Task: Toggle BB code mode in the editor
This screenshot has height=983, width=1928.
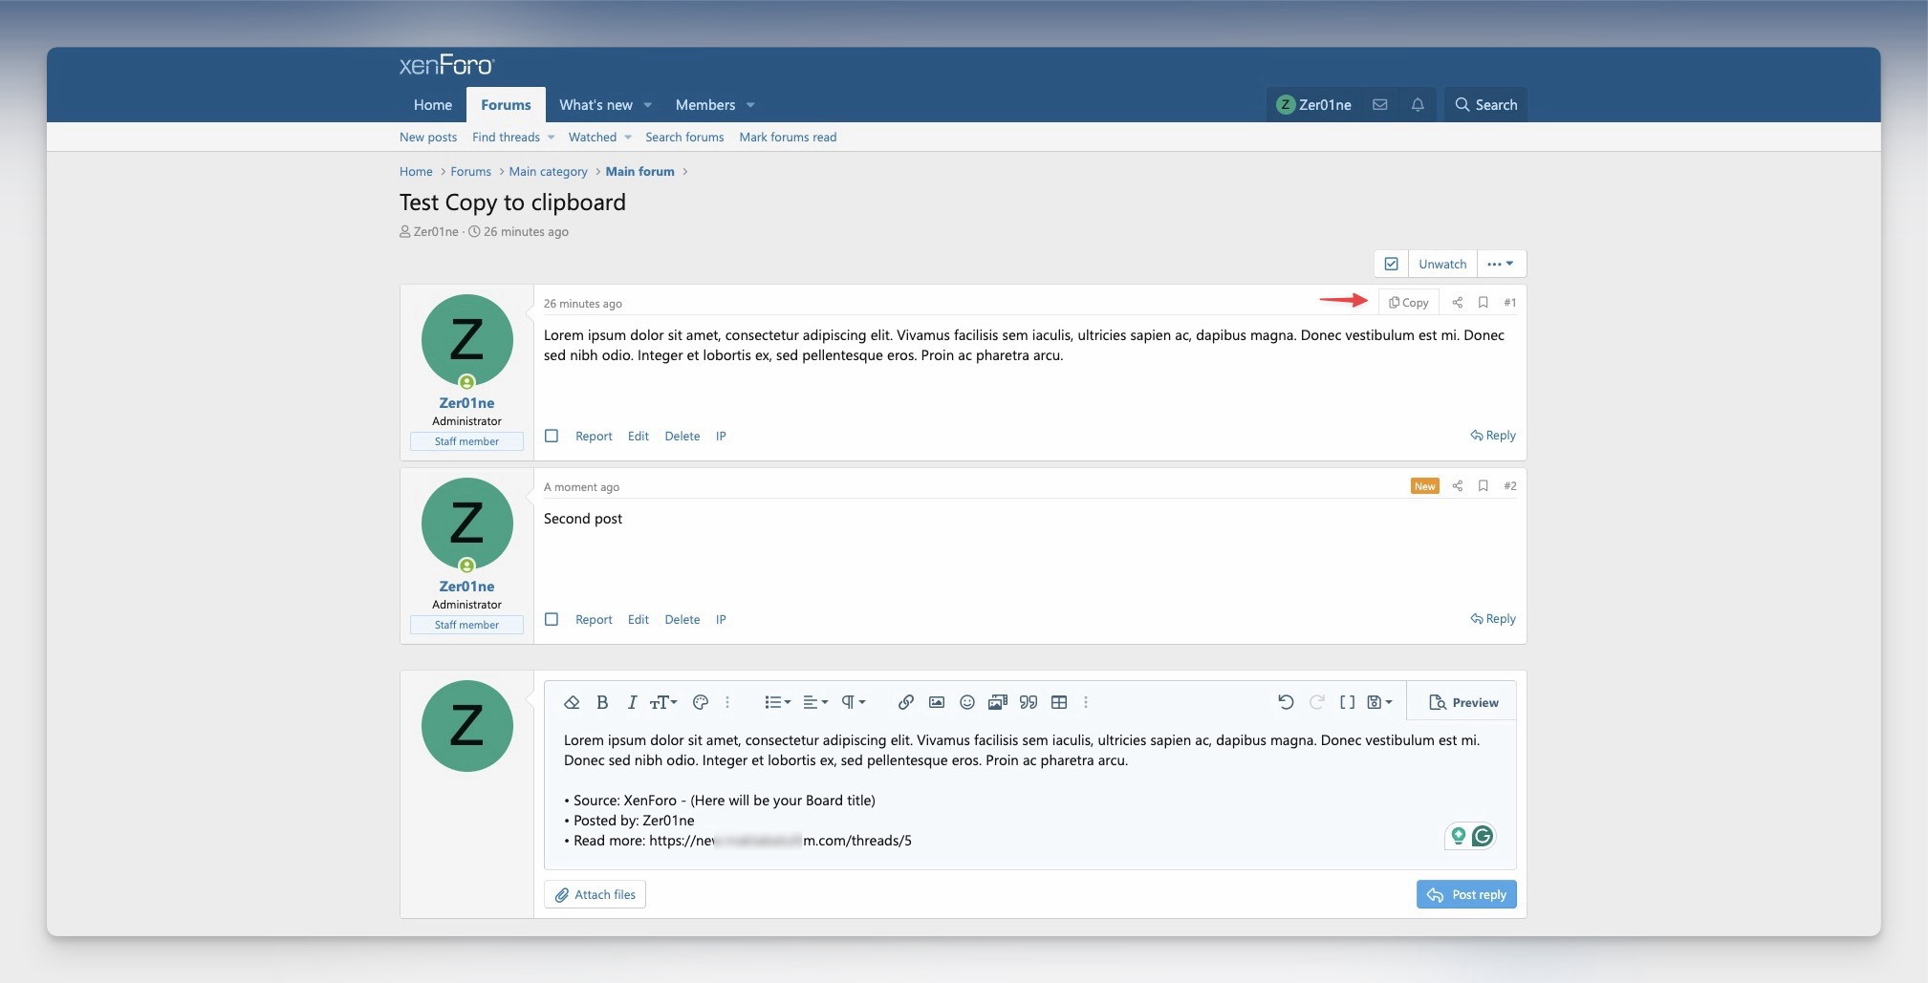Action: (x=1347, y=702)
